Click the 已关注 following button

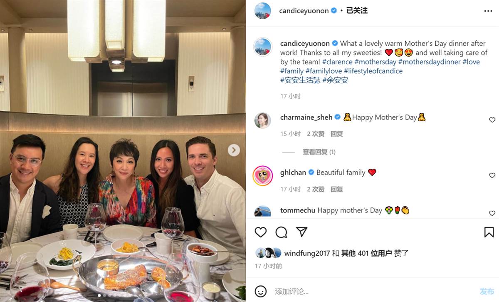pos(357,11)
